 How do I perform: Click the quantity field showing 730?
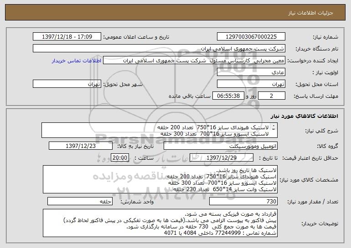coord(243,201)
